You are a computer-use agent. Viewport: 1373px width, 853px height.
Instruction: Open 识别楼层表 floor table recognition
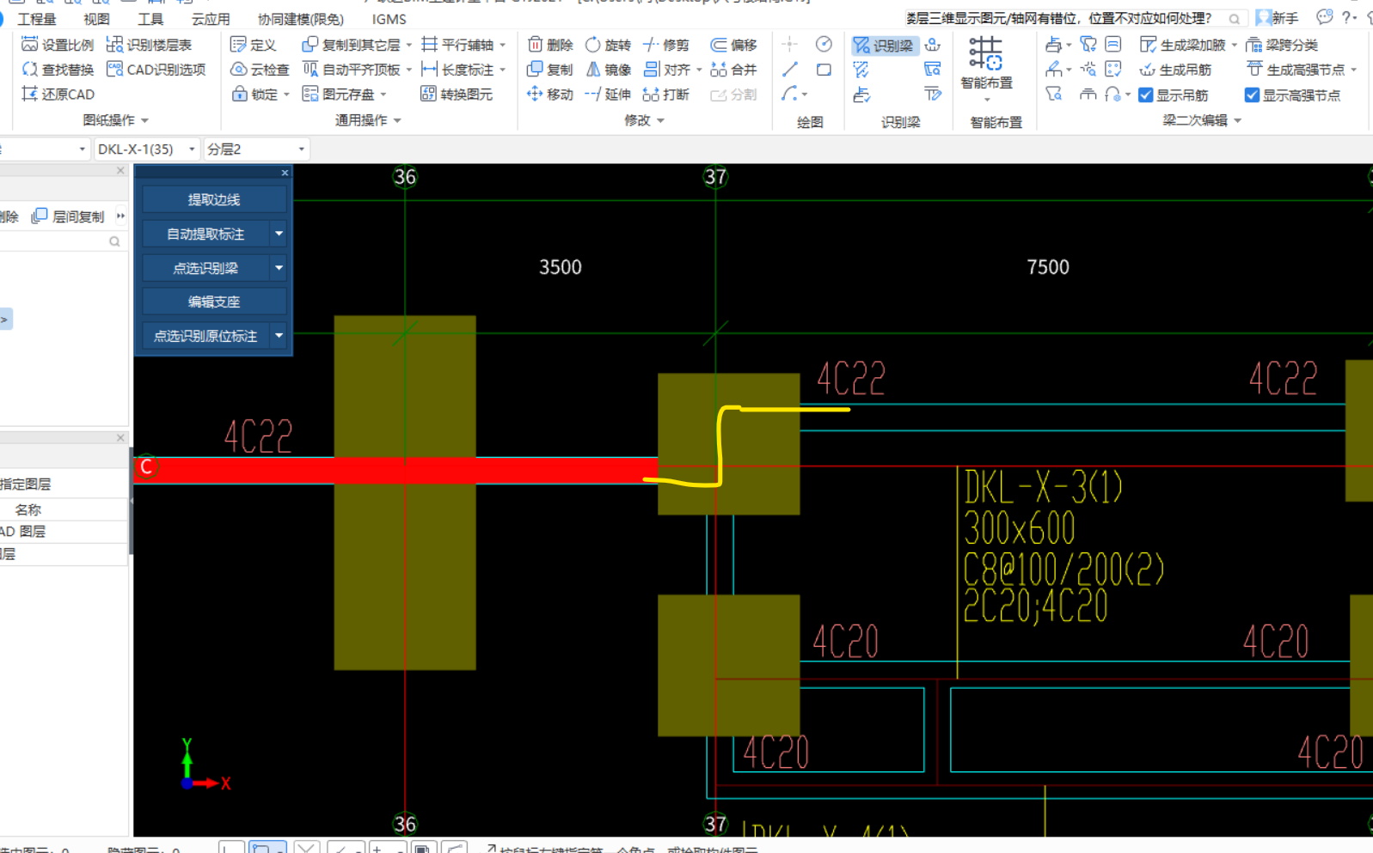pyautogui.click(x=149, y=45)
